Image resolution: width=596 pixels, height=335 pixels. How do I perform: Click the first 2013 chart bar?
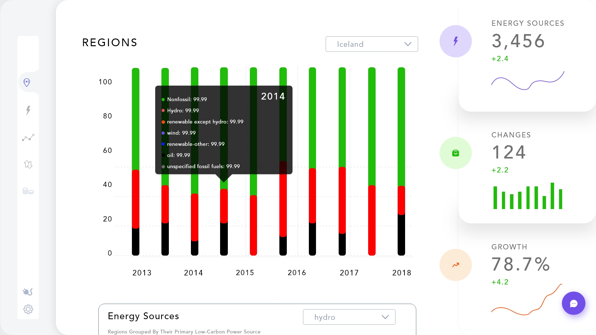coord(136,162)
